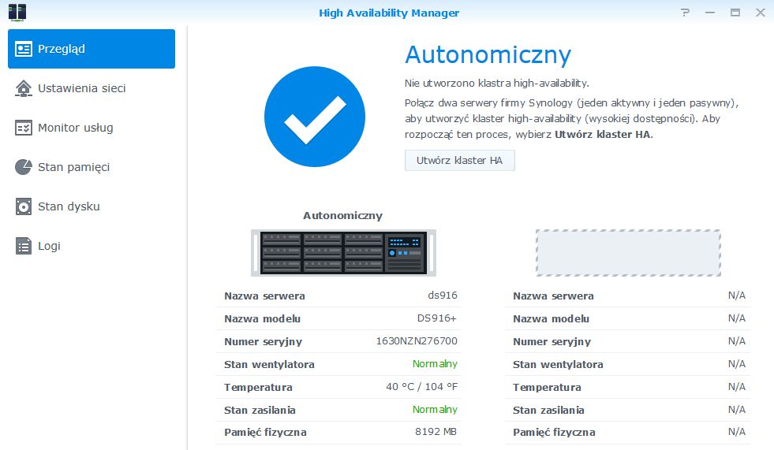Click the Autonomiczny label above server image
Screen dimensions: 774x450
tap(342, 215)
